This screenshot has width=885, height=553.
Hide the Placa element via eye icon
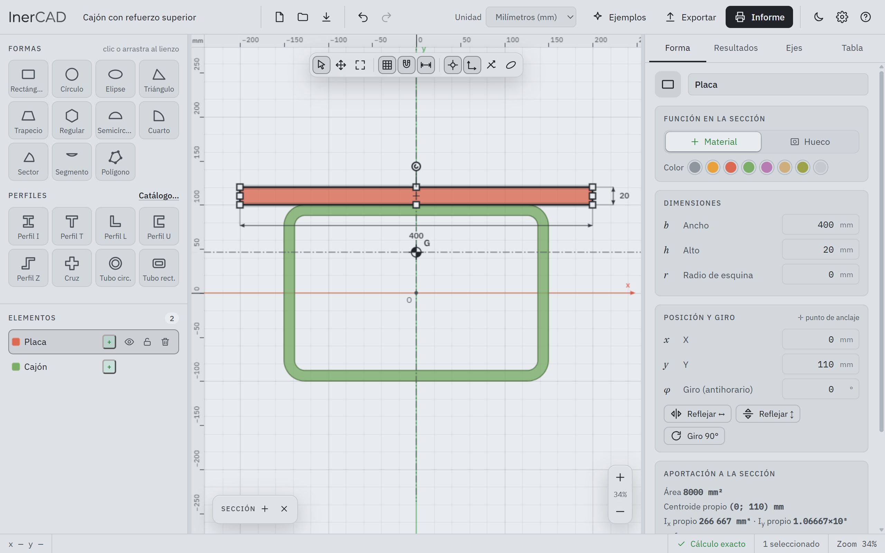[129, 341]
